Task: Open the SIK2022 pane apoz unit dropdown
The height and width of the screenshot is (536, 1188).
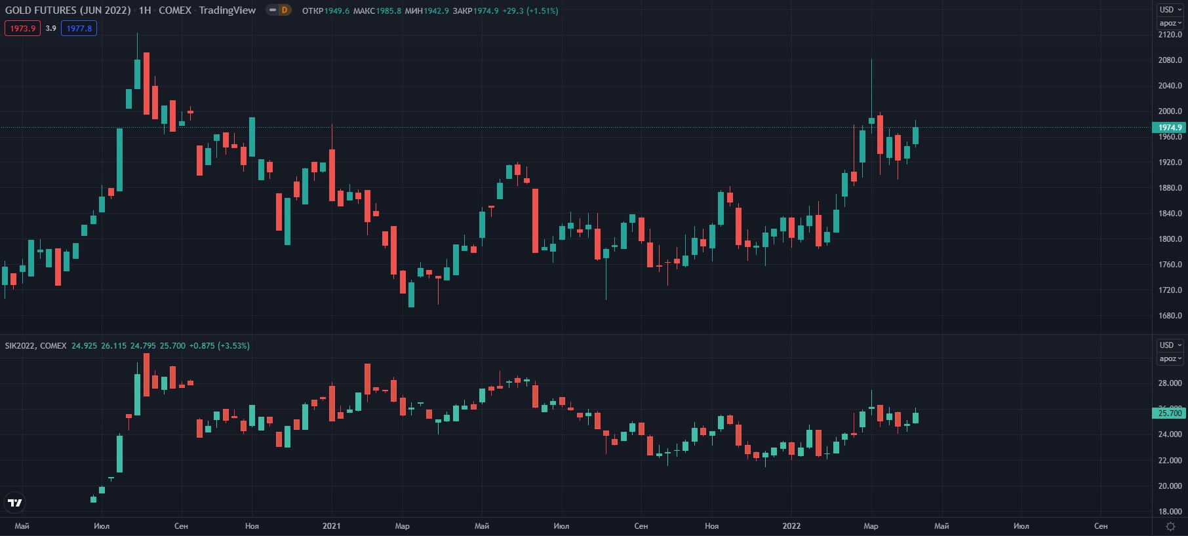Action: pos(1170,358)
